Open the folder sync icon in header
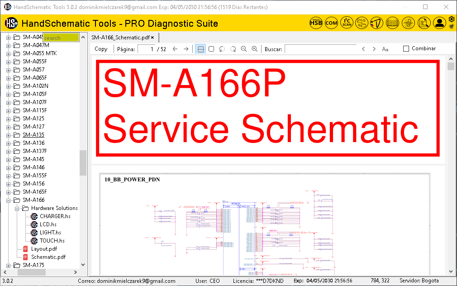The image size is (457, 286). coord(362,23)
